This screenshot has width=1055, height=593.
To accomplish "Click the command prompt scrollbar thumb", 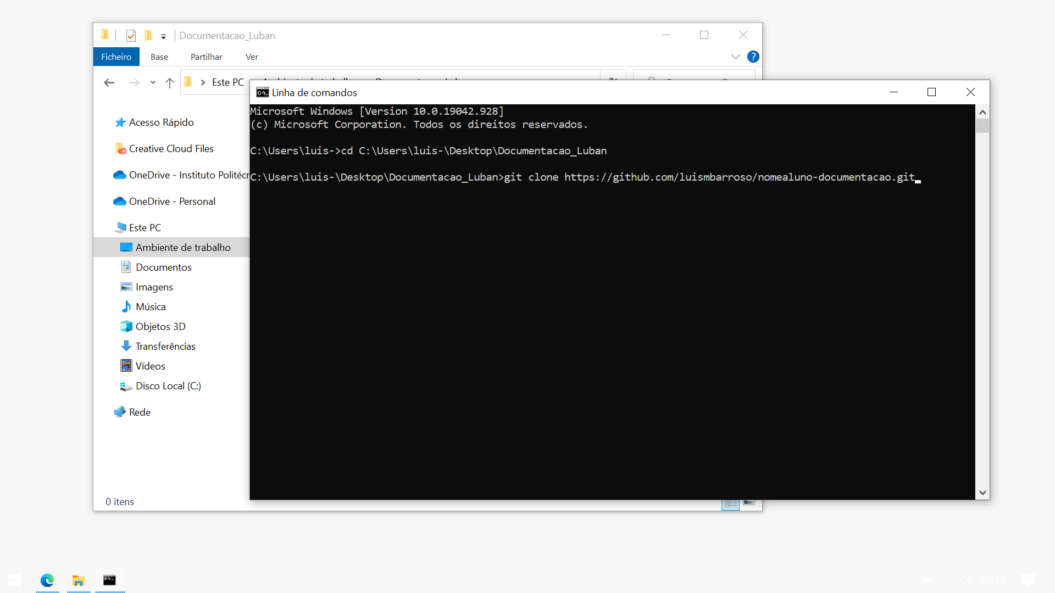I will (x=982, y=126).
